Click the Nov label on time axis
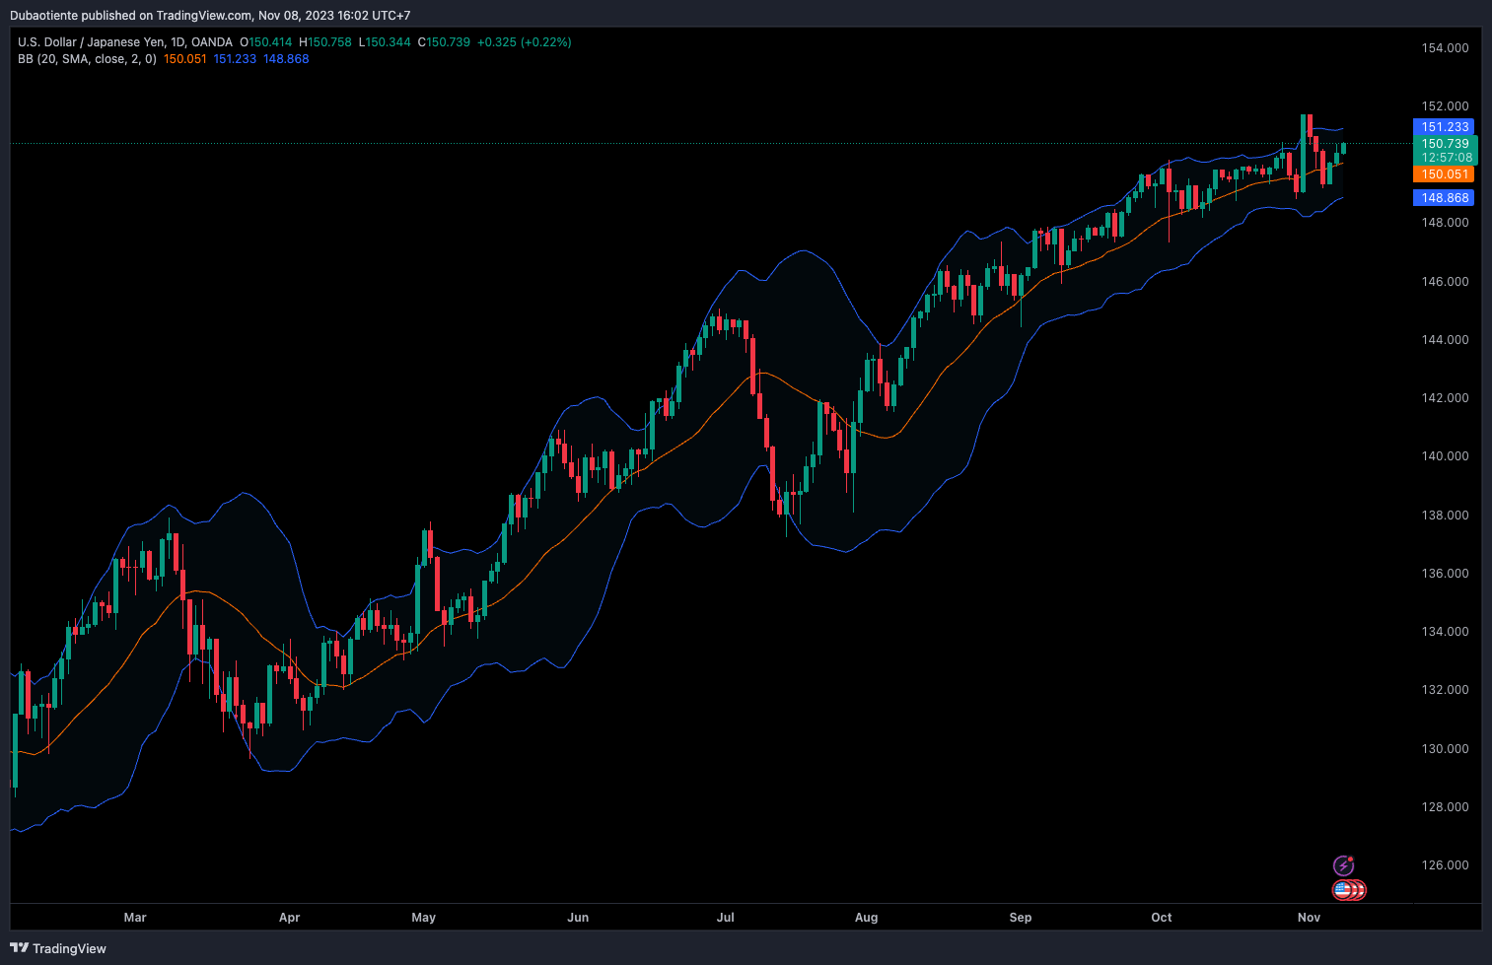 coord(1309,918)
